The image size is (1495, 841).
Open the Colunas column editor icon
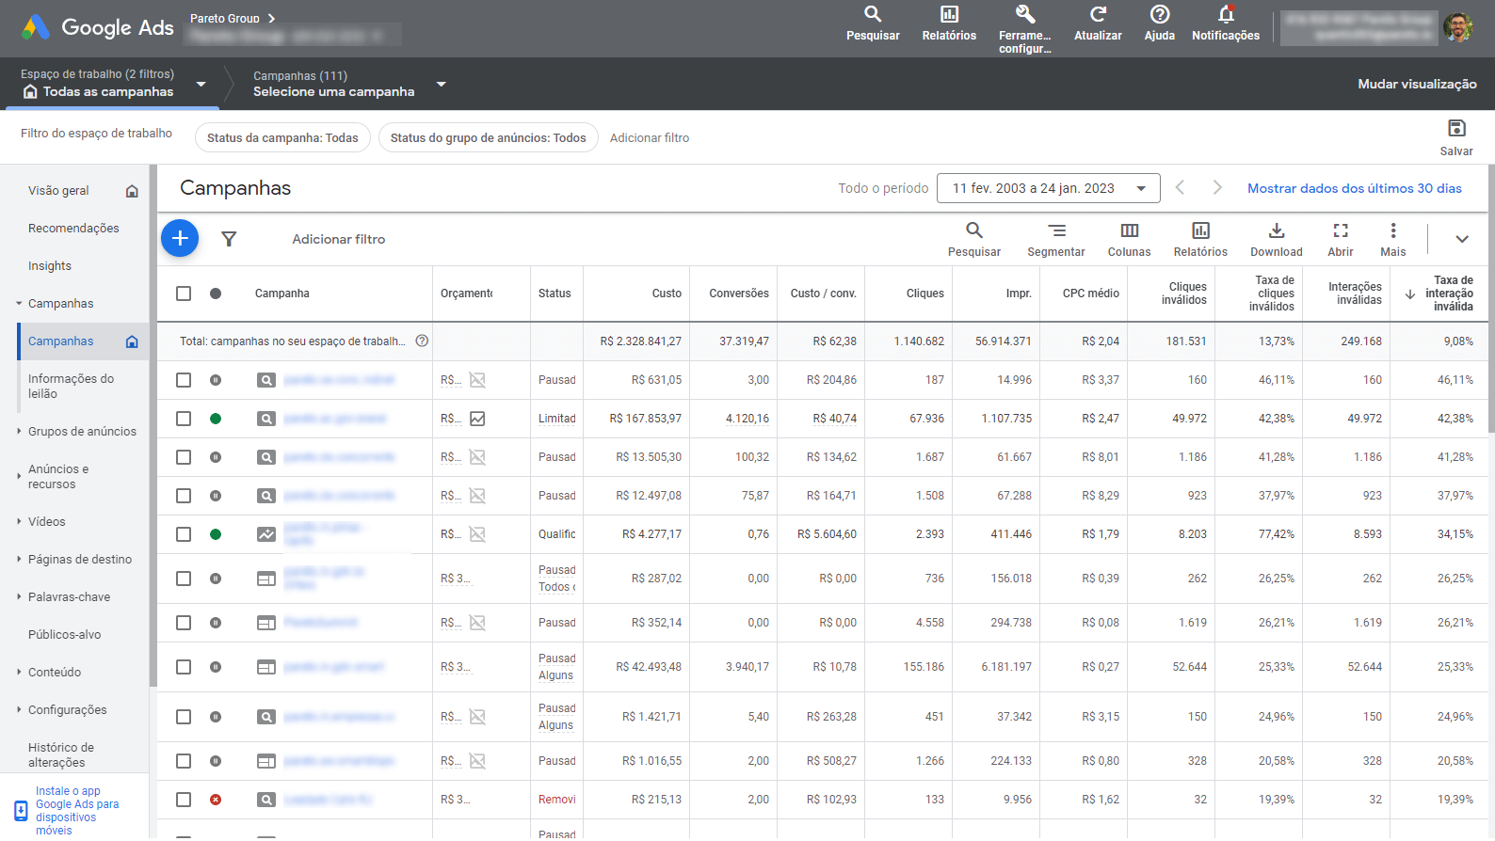[x=1129, y=239]
